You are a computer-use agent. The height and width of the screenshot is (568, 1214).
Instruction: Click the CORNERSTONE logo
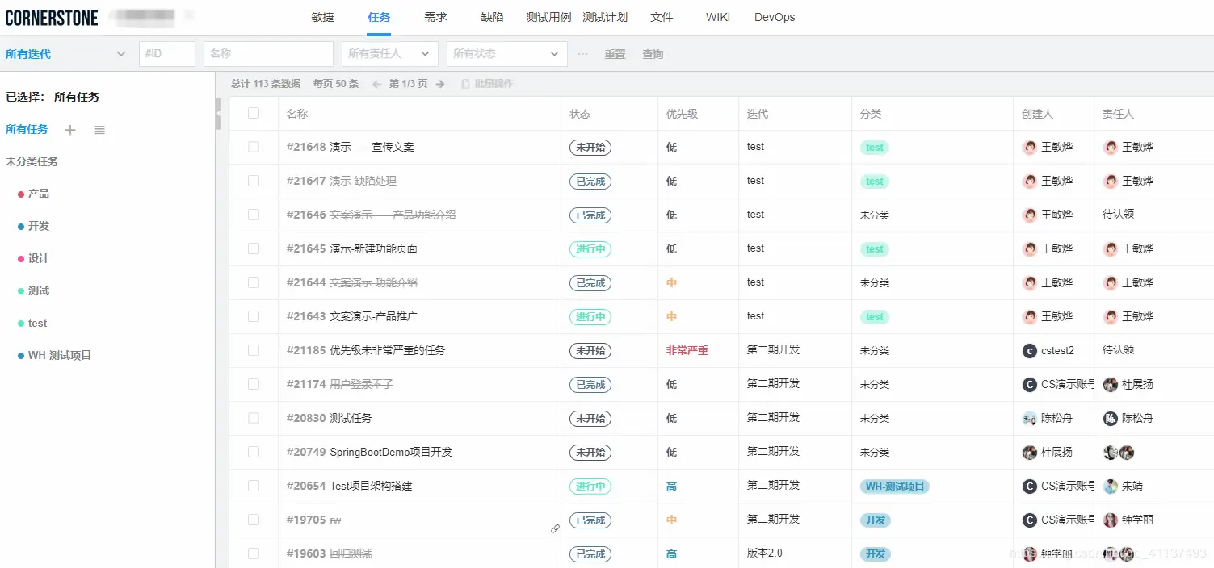coord(52,16)
